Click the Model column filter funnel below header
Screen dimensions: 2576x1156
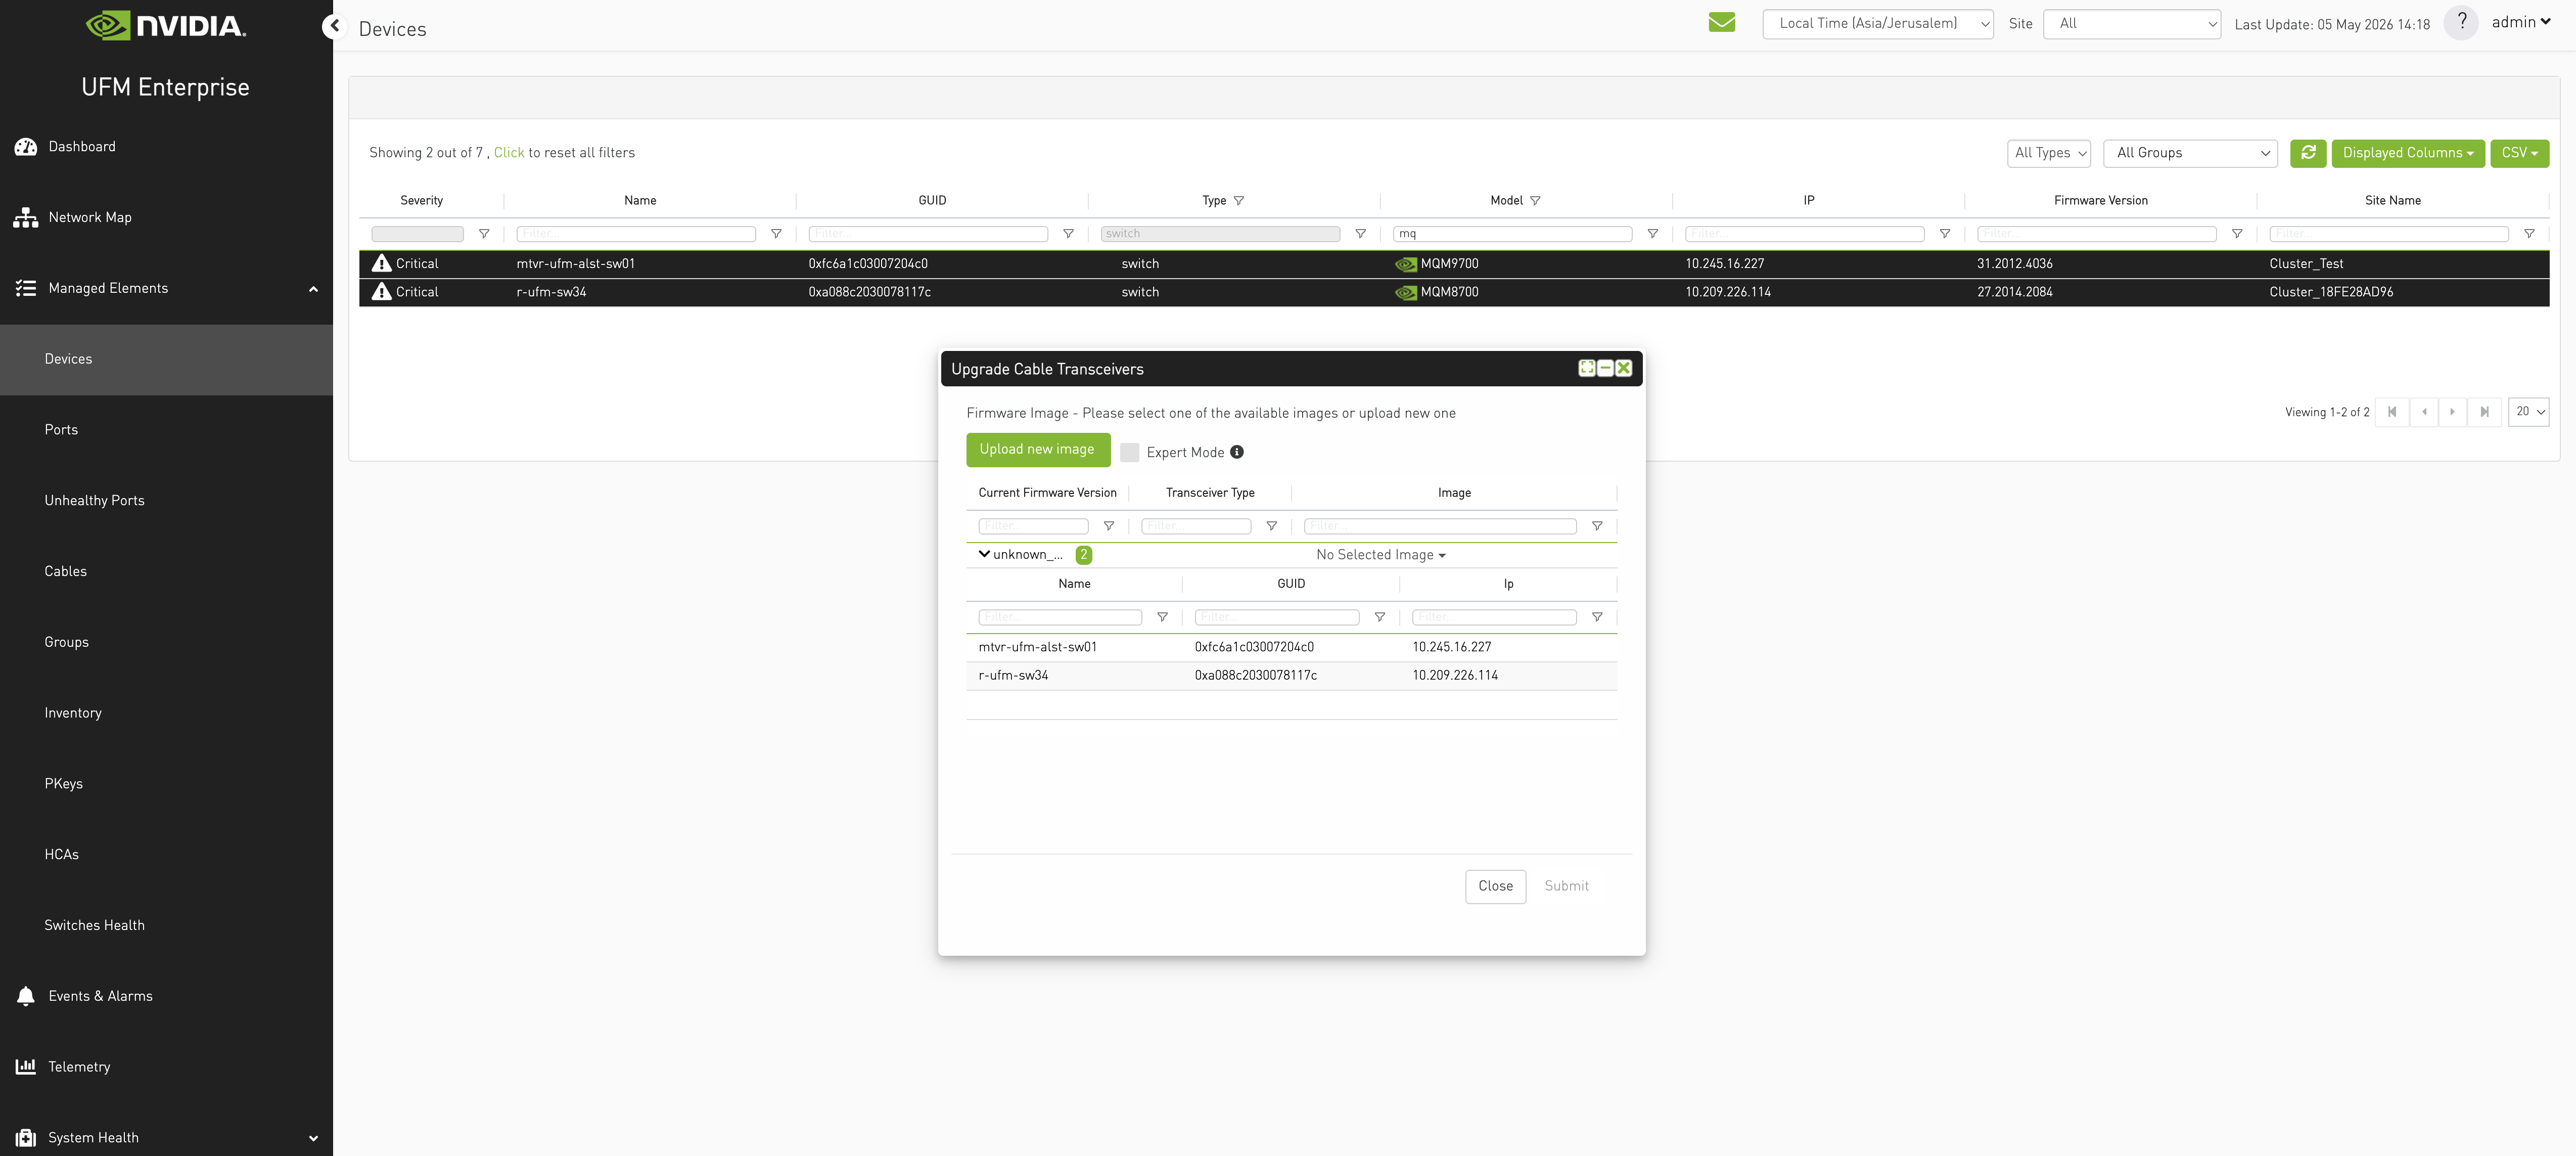pos(1652,234)
